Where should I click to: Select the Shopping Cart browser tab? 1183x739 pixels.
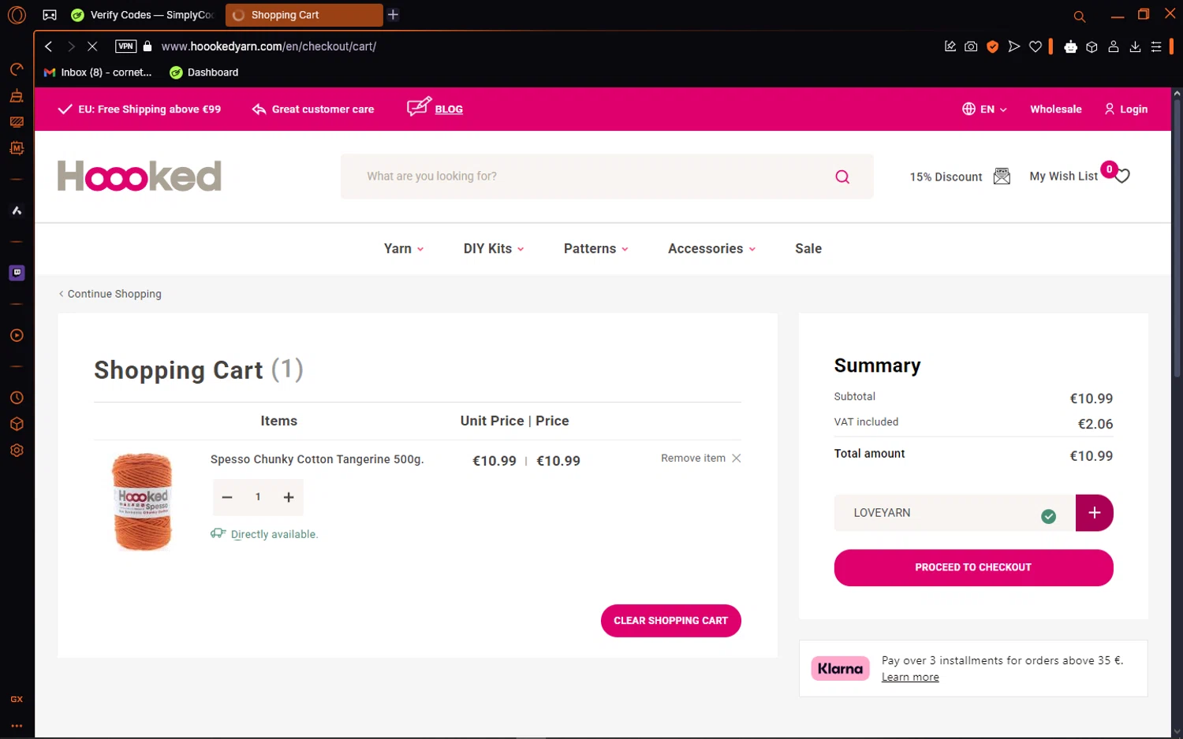point(303,15)
